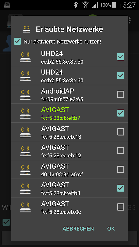Open the three-dot overflow menu
The image size is (139, 247).
[130, 21]
